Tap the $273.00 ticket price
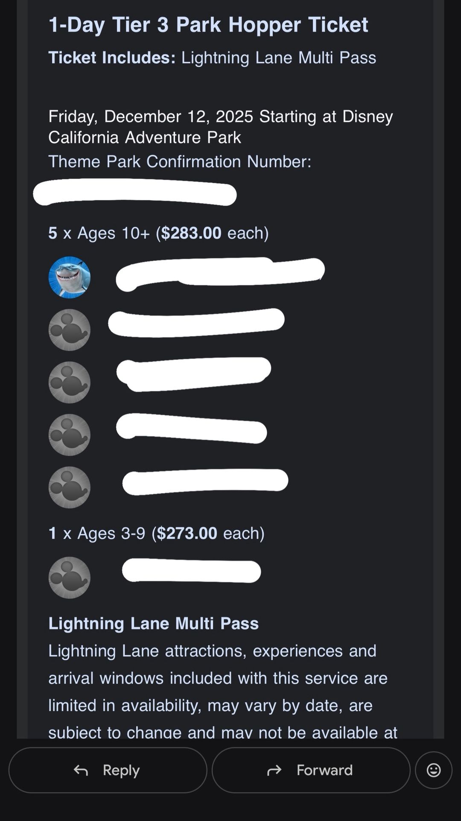Image resolution: width=461 pixels, height=821 pixels. pos(187,533)
